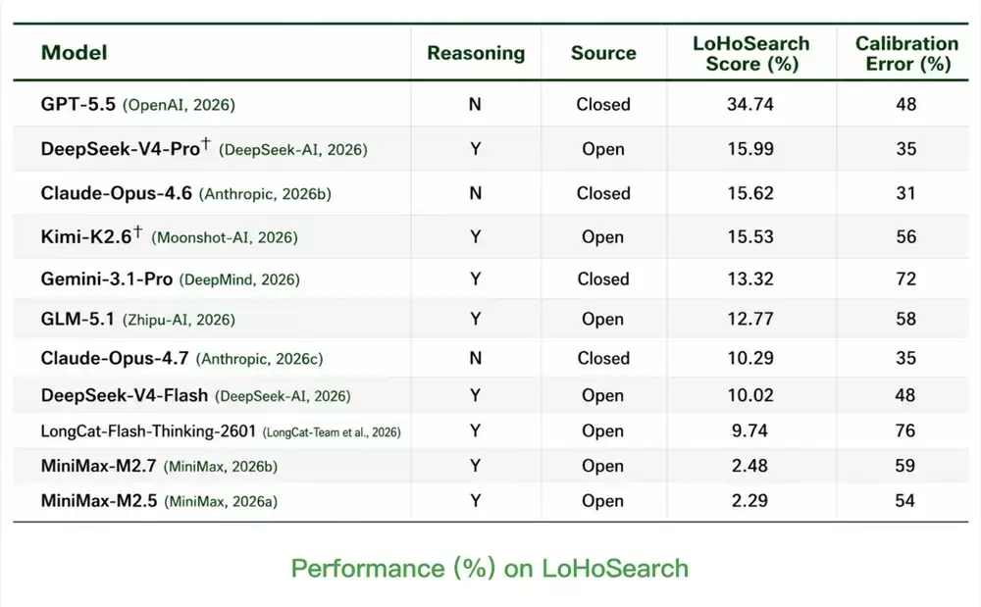This screenshot has height=607, width=981.
Task: Click the Zhipu-AI, 2026 citation
Action: (x=179, y=320)
